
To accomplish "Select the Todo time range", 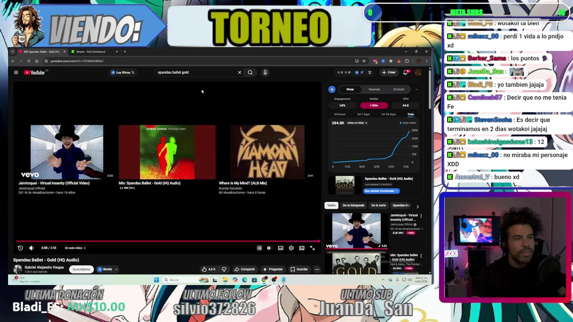I will click(411, 114).
